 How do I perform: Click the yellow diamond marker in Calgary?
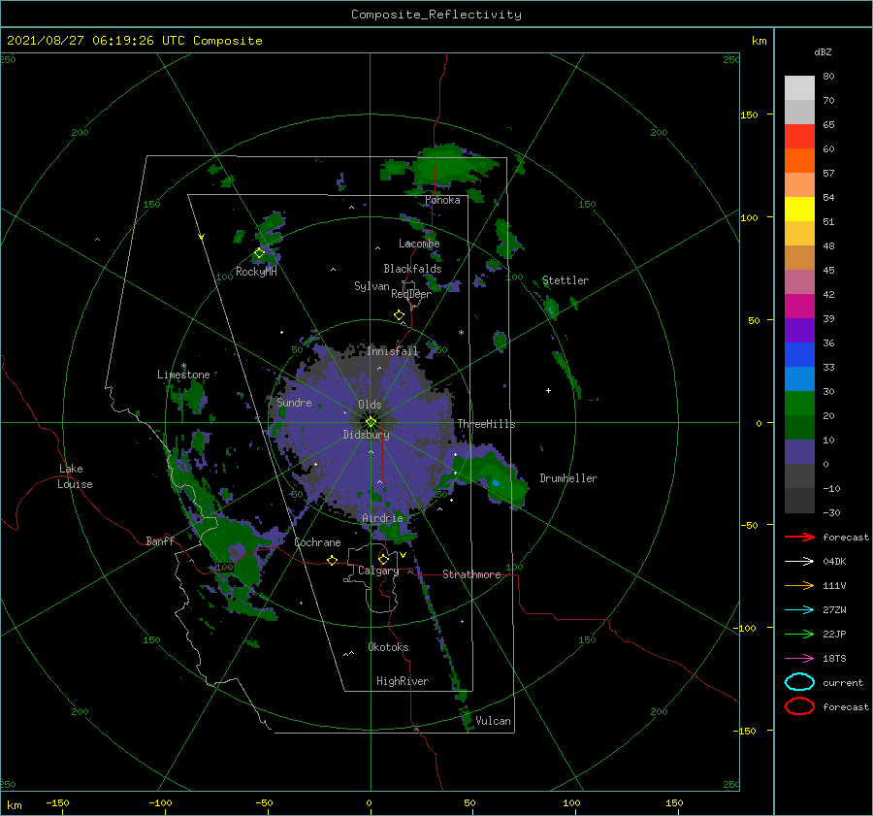[383, 559]
